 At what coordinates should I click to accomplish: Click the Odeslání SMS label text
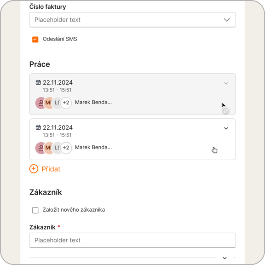click(x=60, y=39)
